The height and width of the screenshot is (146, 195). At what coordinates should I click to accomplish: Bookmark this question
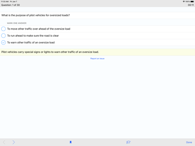pyautogui.click(x=71, y=142)
